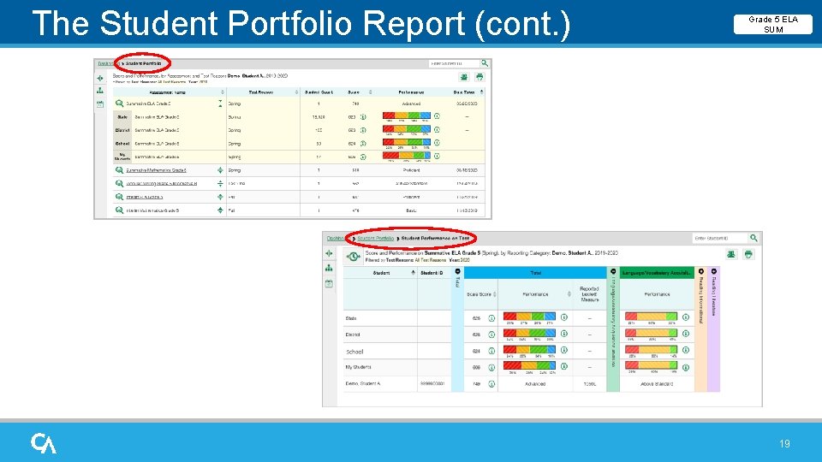Click slide page number 19
The image size is (822, 462).
(784, 444)
